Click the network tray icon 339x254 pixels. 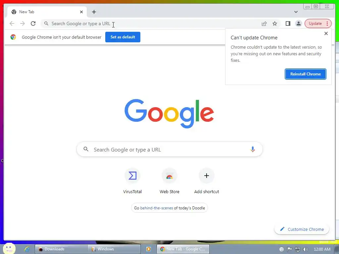(298, 249)
